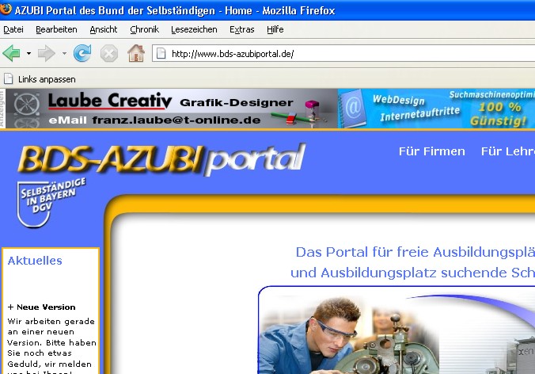Screen dimensions: 535x374
Task: Click the franz.laube@t-online.de email text
Action: click(176, 120)
